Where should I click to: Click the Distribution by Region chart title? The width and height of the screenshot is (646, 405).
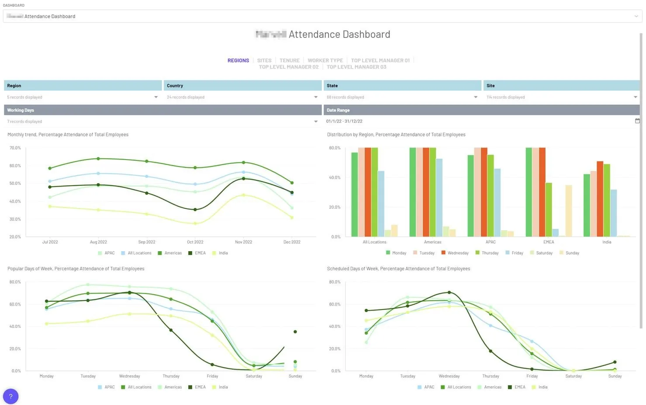tap(396, 135)
